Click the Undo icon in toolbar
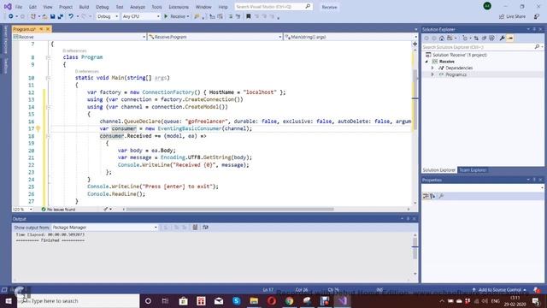This screenshot has width=547, height=308. coord(71,16)
